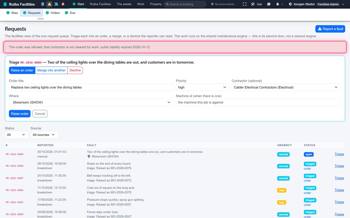Cancel the triage form
350x218 pixels.
click(x=40, y=114)
